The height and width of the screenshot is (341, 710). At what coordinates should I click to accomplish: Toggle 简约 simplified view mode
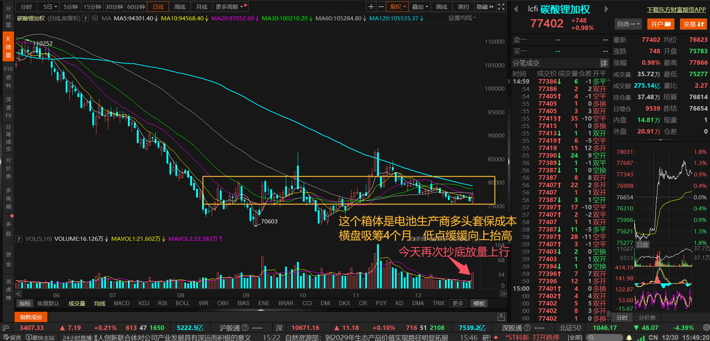(463, 7)
